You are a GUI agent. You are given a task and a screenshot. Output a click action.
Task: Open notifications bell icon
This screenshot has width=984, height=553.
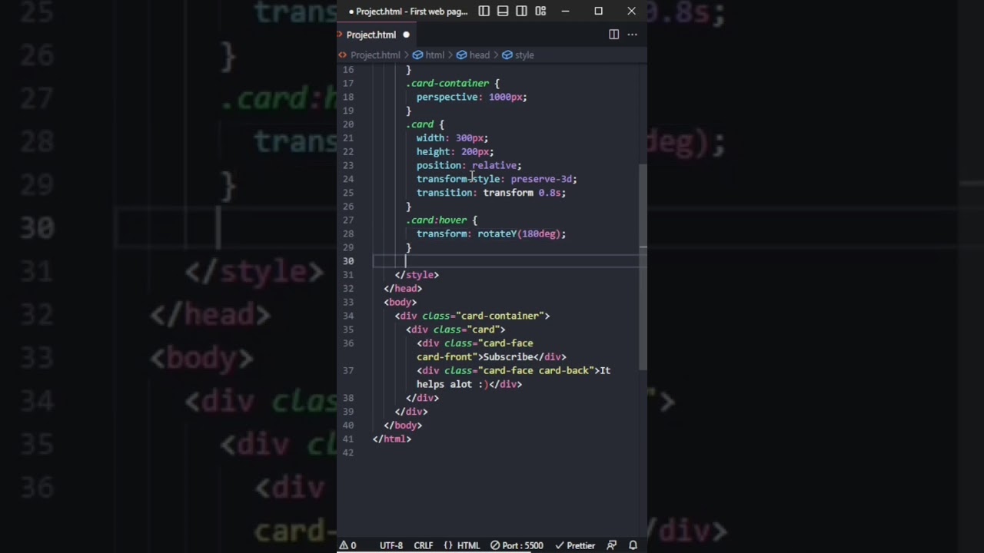click(x=633, y=545)
